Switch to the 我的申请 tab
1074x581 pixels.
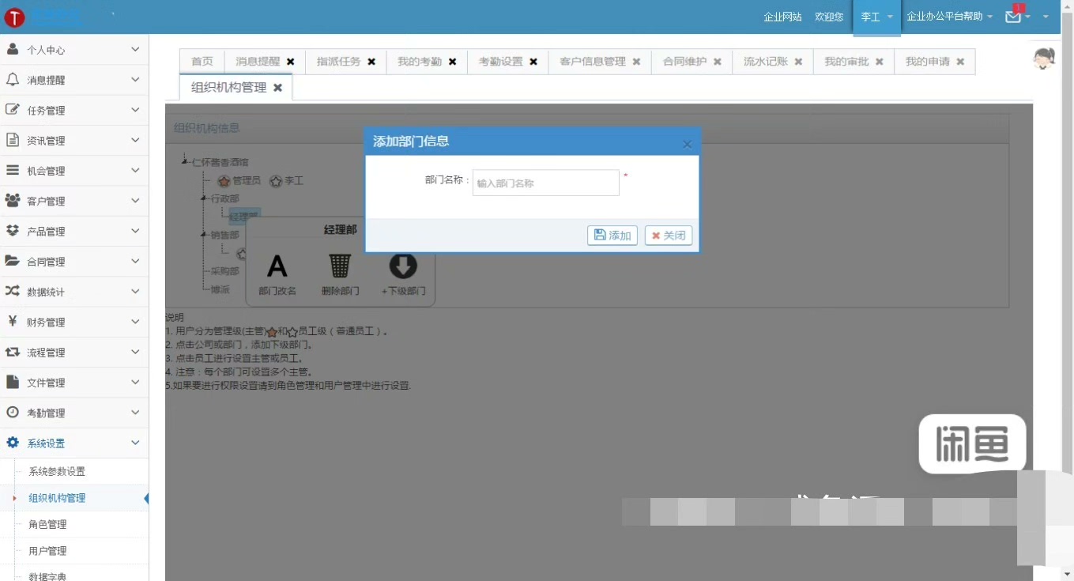[935, 62]
